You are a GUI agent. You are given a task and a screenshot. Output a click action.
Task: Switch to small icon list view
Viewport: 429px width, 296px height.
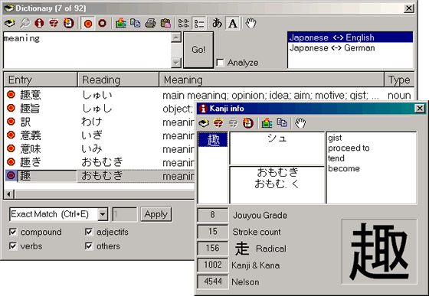click(184, 24)
